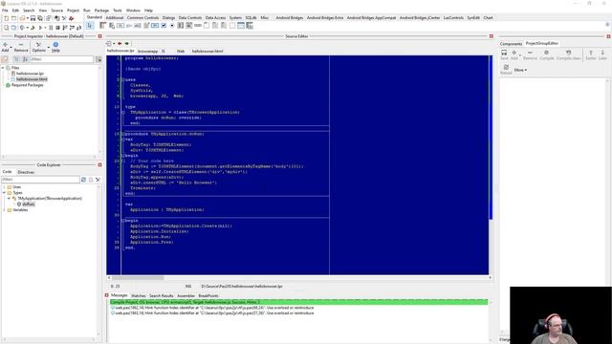Switch to the Common Controls palette tab
This screenshot has height=344, width=612.
tap(142, 17)
